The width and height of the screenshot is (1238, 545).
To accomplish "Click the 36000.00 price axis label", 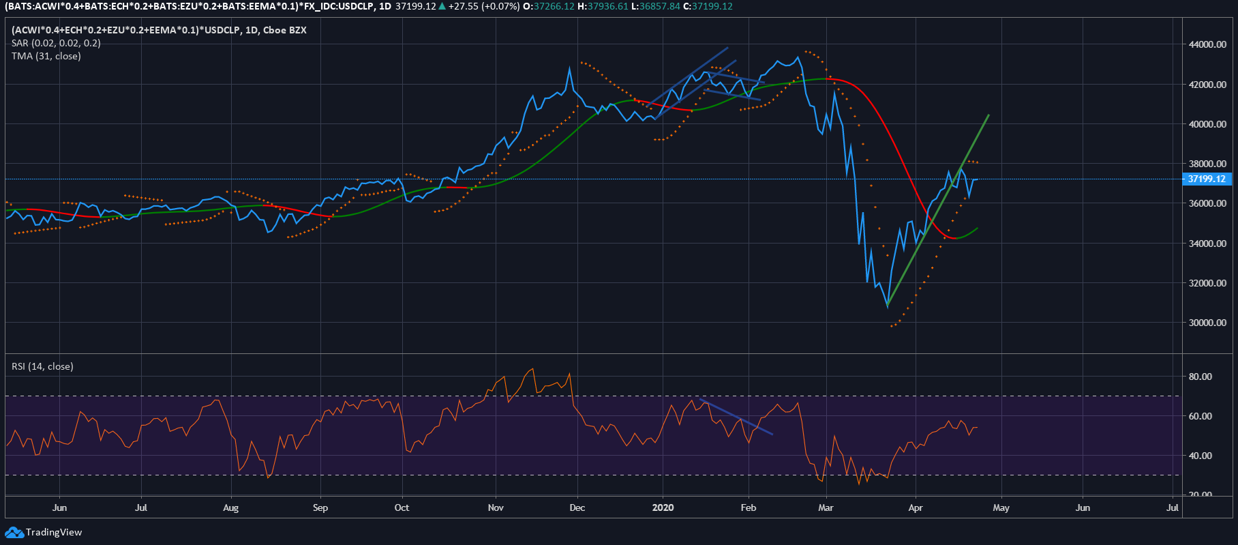I will pos(1207,203).
